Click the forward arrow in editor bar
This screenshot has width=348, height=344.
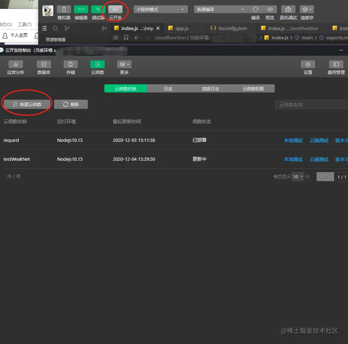point(147,38)
